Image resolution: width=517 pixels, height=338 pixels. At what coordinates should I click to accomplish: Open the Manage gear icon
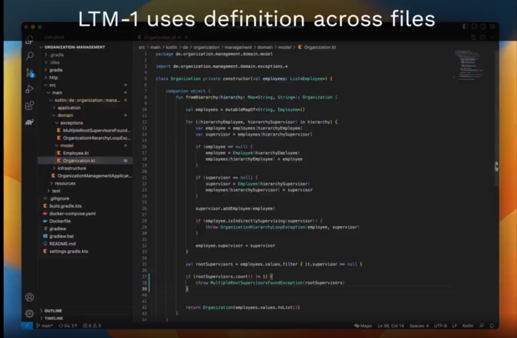29,314
